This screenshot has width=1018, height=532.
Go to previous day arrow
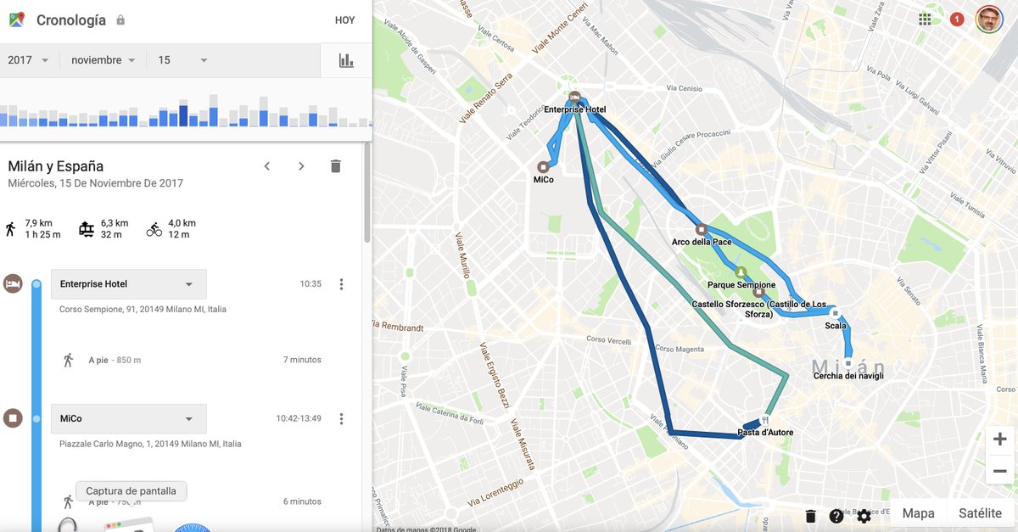pos(266,166)
